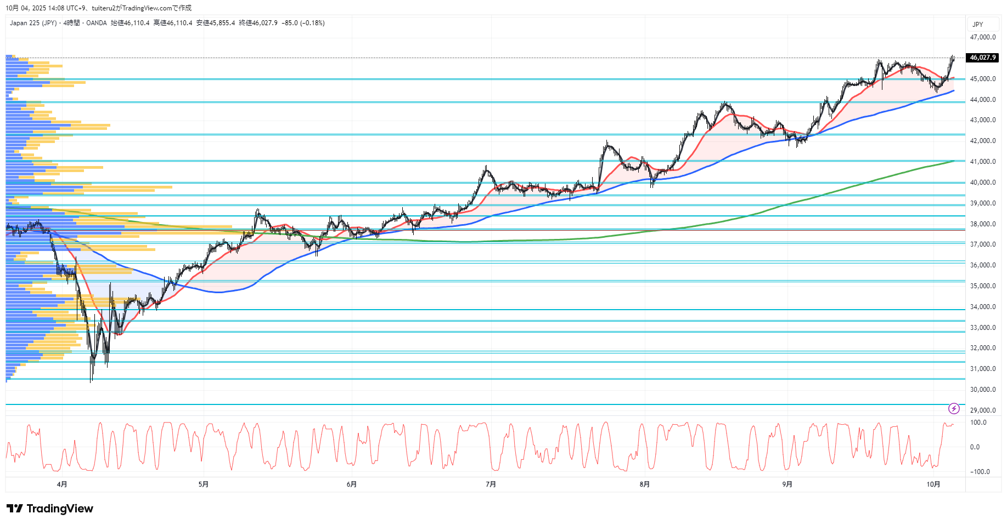Click the purple lightning bolt icon

click(954, 408)
